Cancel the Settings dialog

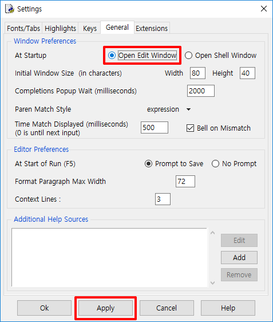pos(167,308)
